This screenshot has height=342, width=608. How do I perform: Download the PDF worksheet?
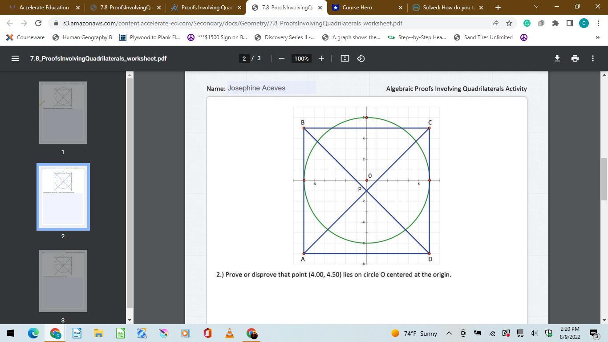[x=557, y=58]
